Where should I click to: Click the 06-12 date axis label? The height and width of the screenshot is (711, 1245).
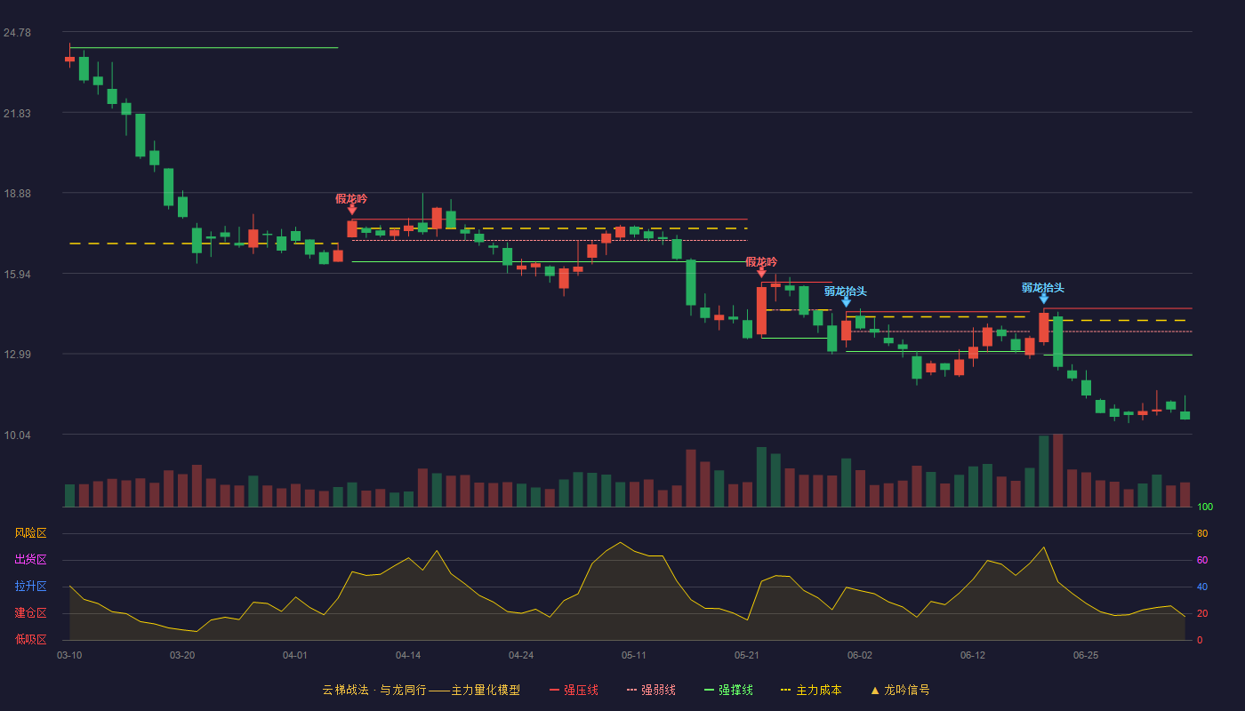click(x=973, y=655)
